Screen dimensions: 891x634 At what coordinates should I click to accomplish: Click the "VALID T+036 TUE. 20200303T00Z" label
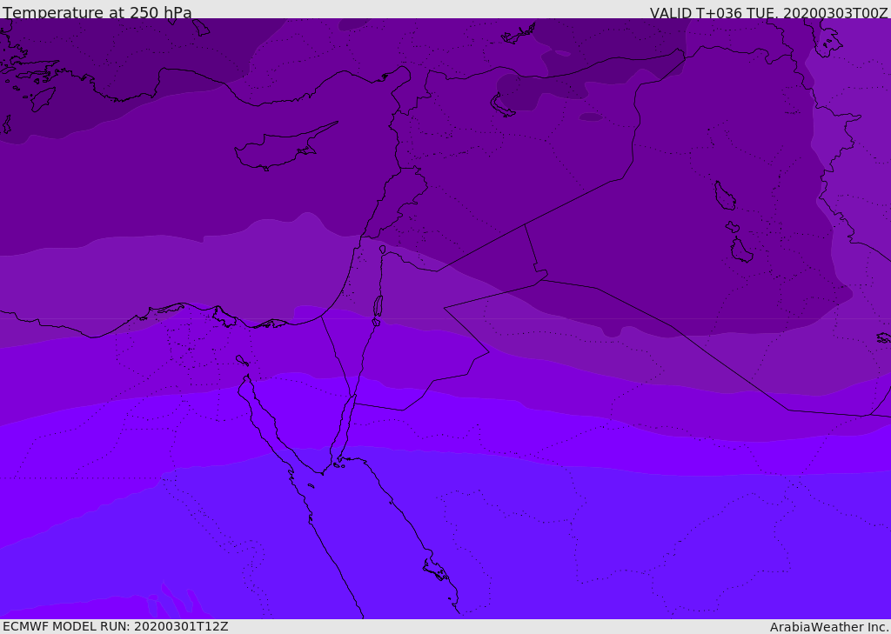[x=769, y=12]
